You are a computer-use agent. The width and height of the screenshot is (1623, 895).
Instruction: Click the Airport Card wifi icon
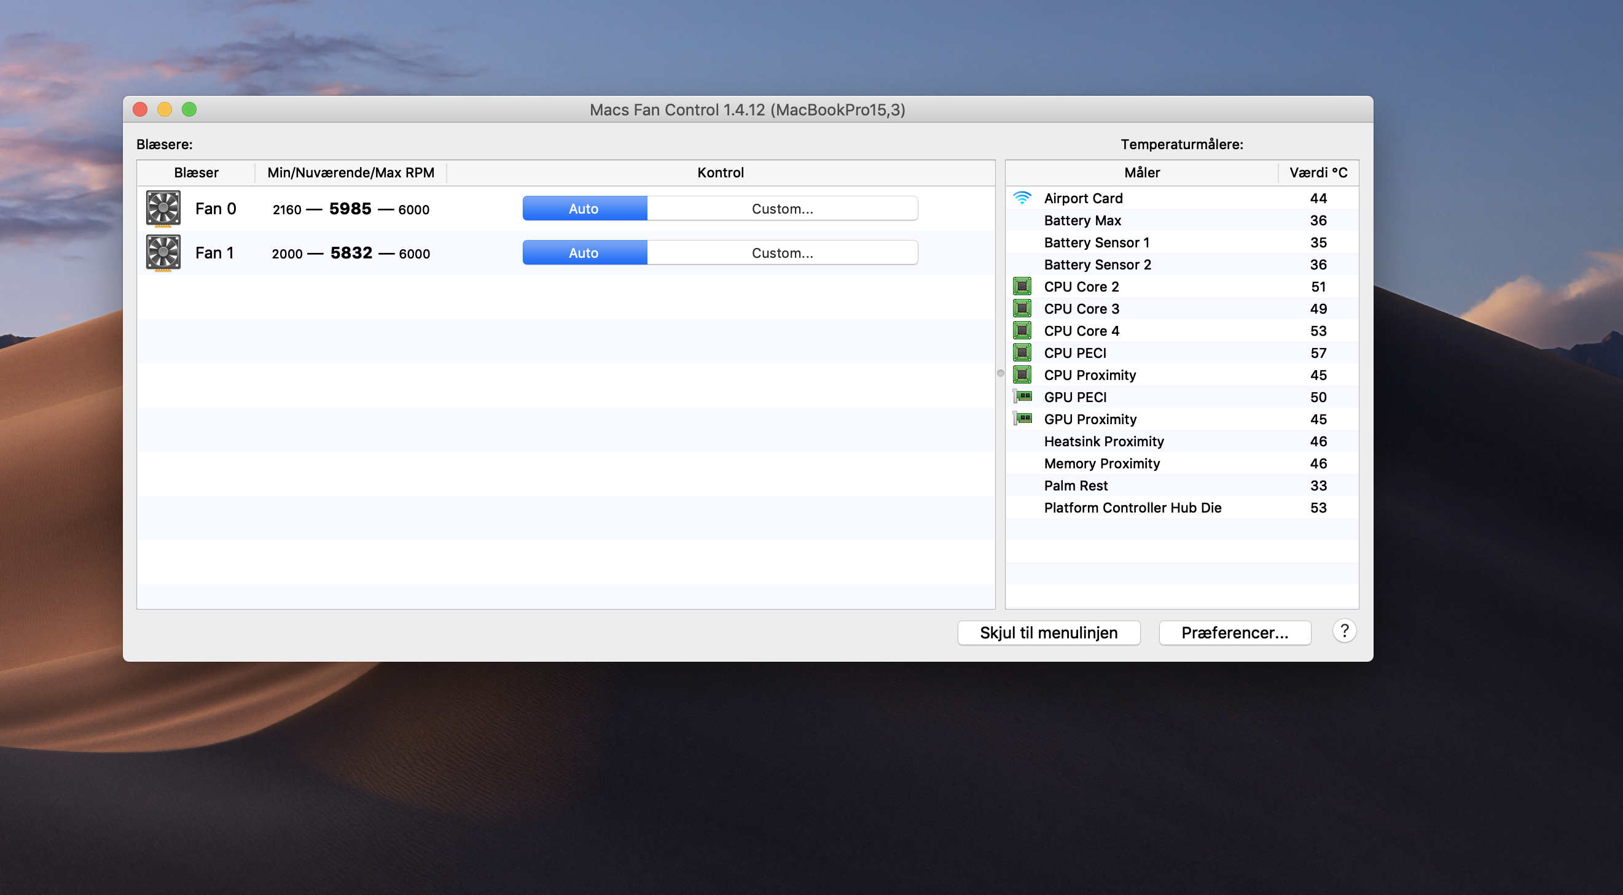click(1022, 198)
